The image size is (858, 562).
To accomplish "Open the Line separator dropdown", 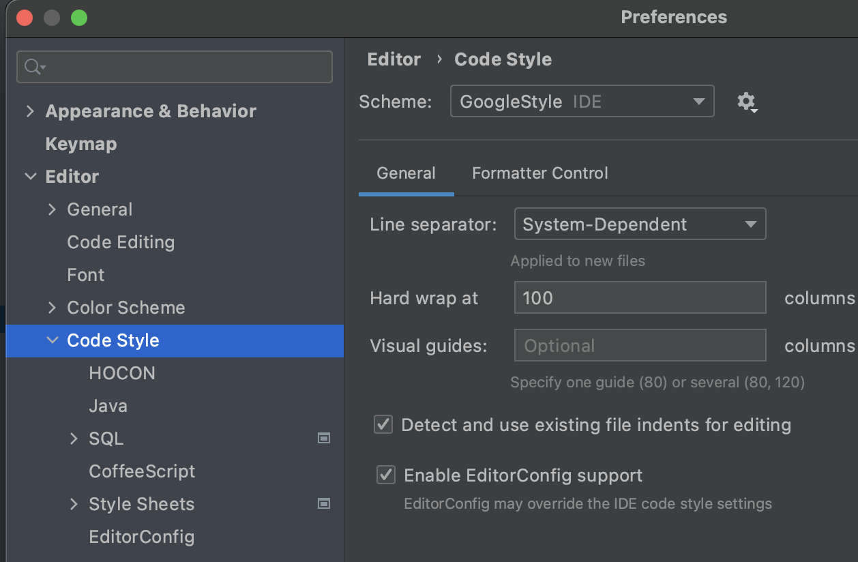I will click(x=639, y=224).
